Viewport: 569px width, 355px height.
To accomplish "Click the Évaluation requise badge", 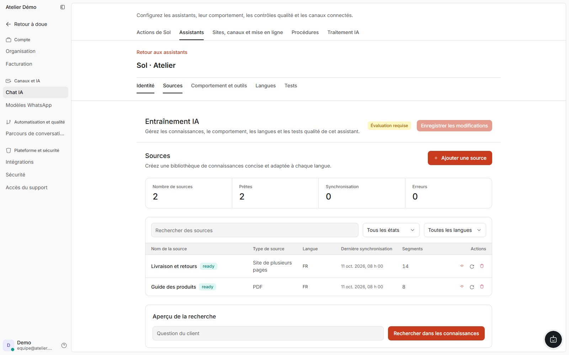I will tap(389, 126).
